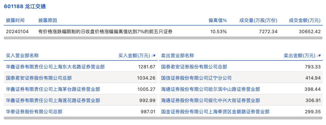Click the scrollbar below the sell-side table

pyautogui.click(x=241, y=118)
